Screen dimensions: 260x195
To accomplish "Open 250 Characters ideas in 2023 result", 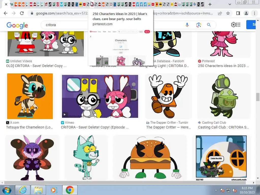I will tap(223, 66).
